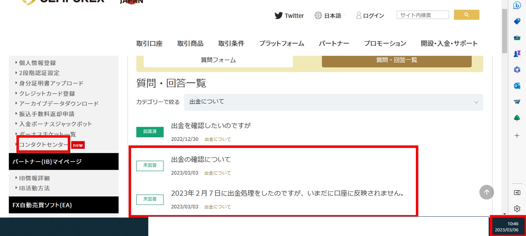Open the 取引口座 menu item

point(150,43)
